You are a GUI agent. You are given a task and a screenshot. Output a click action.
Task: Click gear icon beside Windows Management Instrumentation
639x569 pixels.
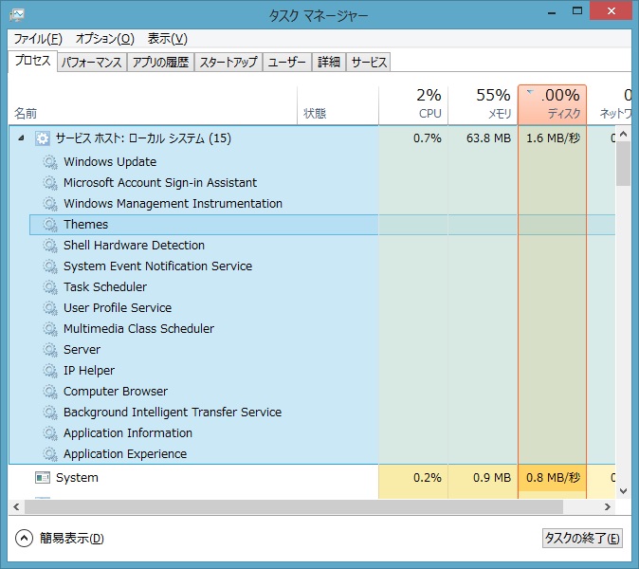(x=50, y=203)
